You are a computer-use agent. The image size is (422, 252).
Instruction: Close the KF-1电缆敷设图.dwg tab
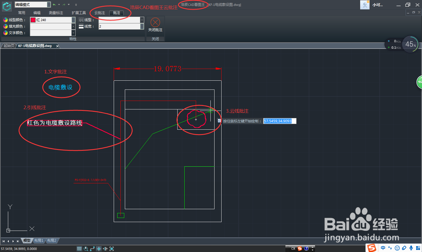[57, 46]
